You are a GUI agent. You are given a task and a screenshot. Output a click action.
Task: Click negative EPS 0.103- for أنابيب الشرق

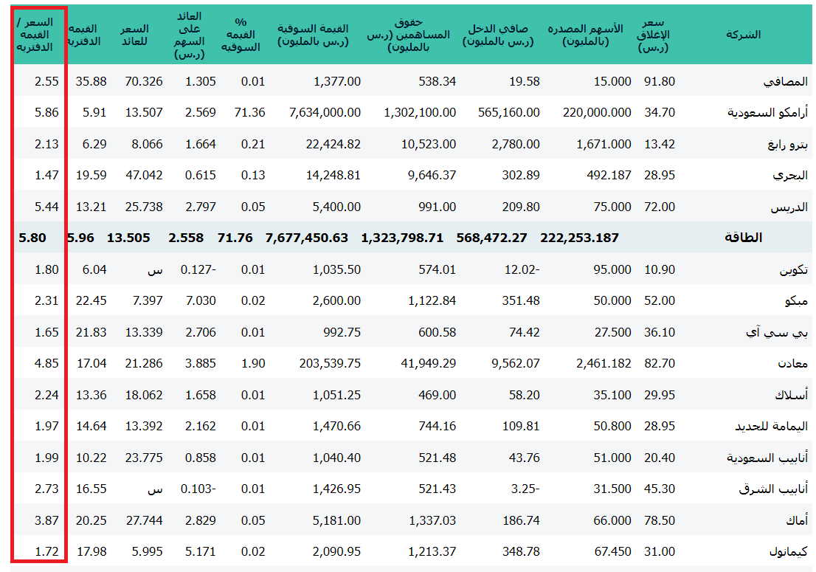[x=198, y=489]
